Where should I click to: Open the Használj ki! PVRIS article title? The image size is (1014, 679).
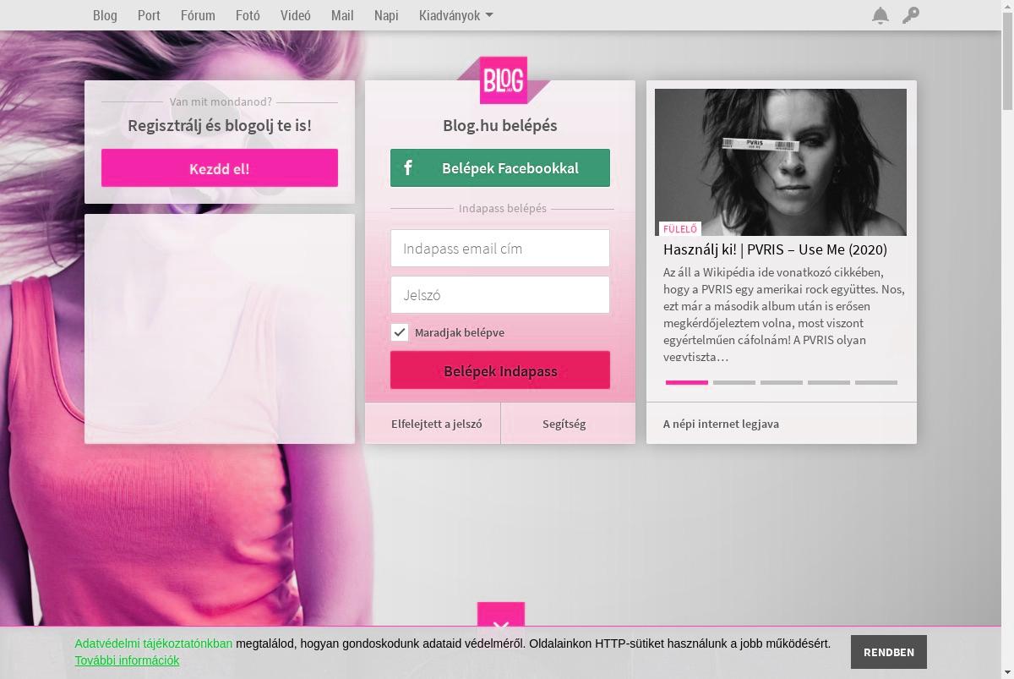pyautogui.click(x=776, y=249)
